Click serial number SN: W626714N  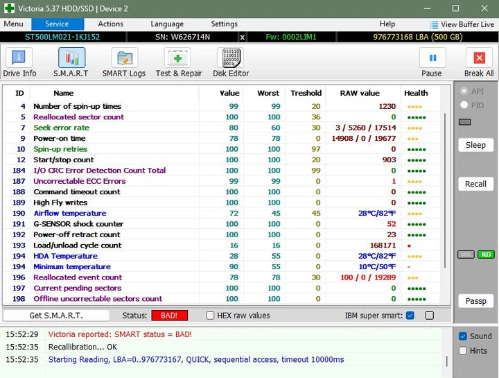(x=183, y=37)
